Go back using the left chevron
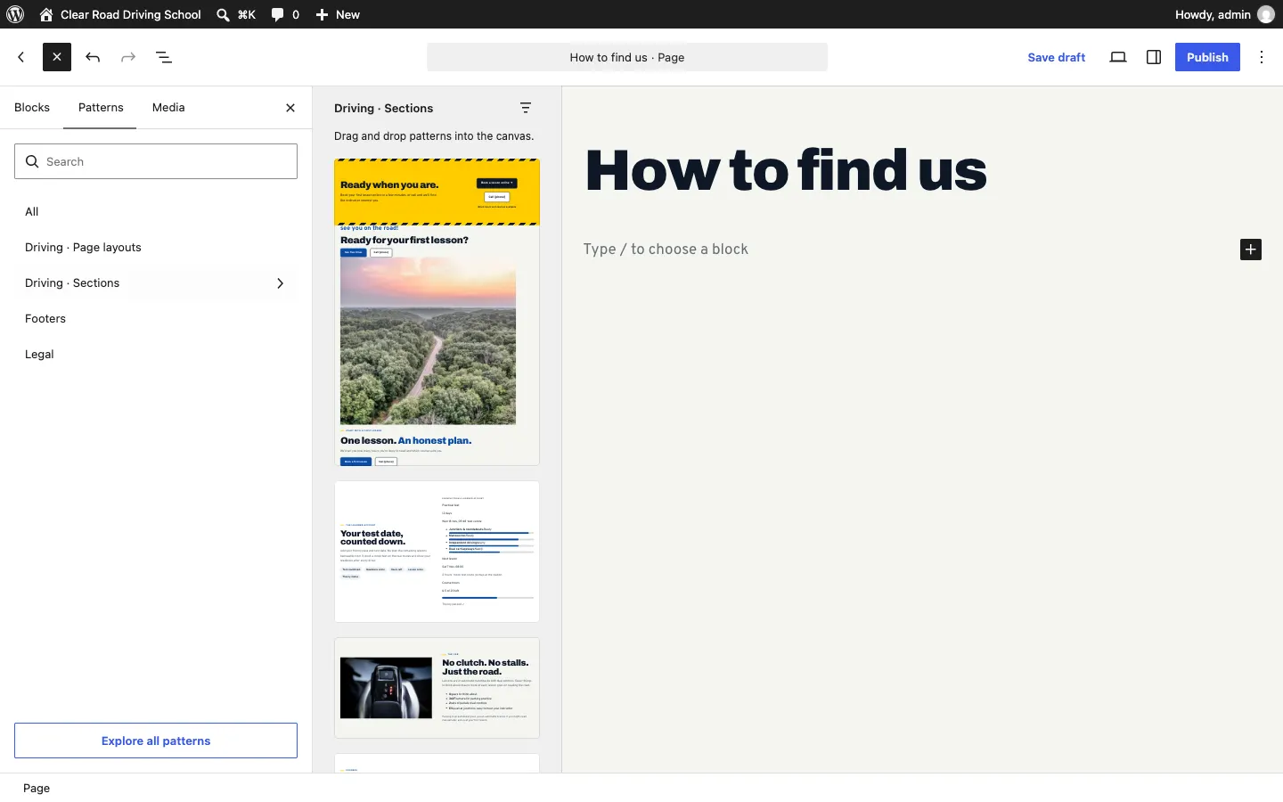The image size is (1283, 802). pos(21,57)
